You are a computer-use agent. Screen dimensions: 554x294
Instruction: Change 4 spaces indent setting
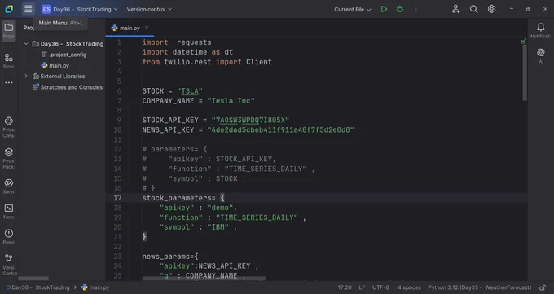tap(409, 287)
